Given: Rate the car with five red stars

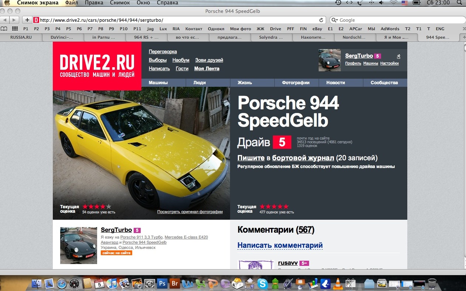Looking at the screenshot, I should tap(274, 207).
